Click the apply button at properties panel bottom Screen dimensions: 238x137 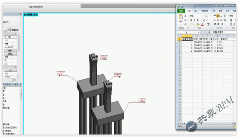point(14,80)
